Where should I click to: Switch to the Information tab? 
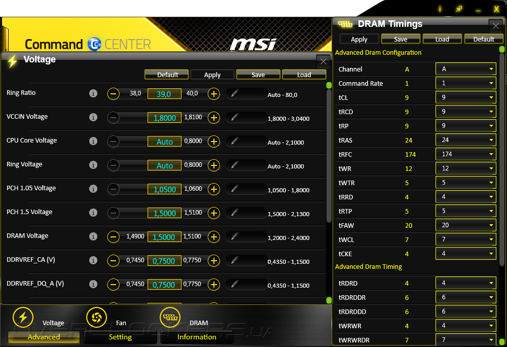pos(197,337)
